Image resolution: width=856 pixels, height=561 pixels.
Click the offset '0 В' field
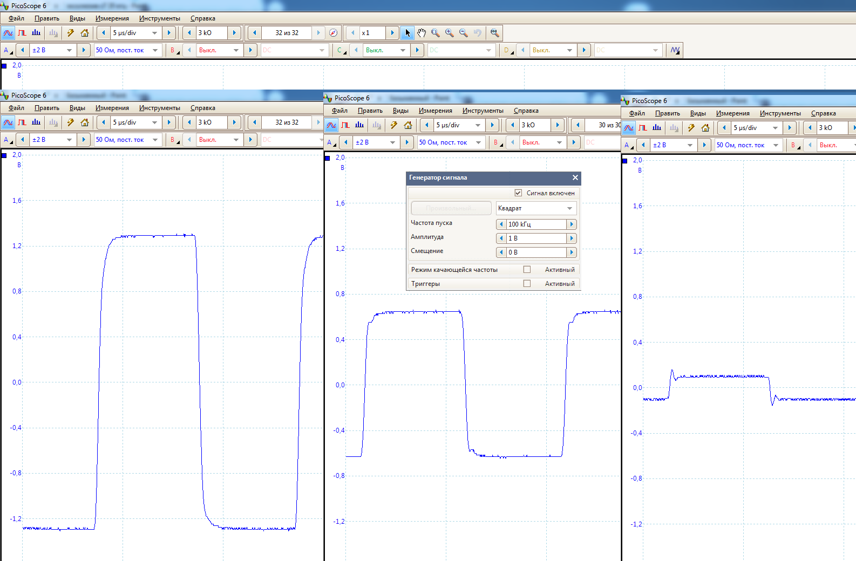click(x=536, y=252)
